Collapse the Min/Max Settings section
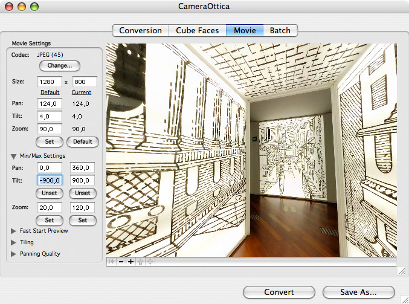This screenshot has width=409, height=304. (x=13, y=157)
